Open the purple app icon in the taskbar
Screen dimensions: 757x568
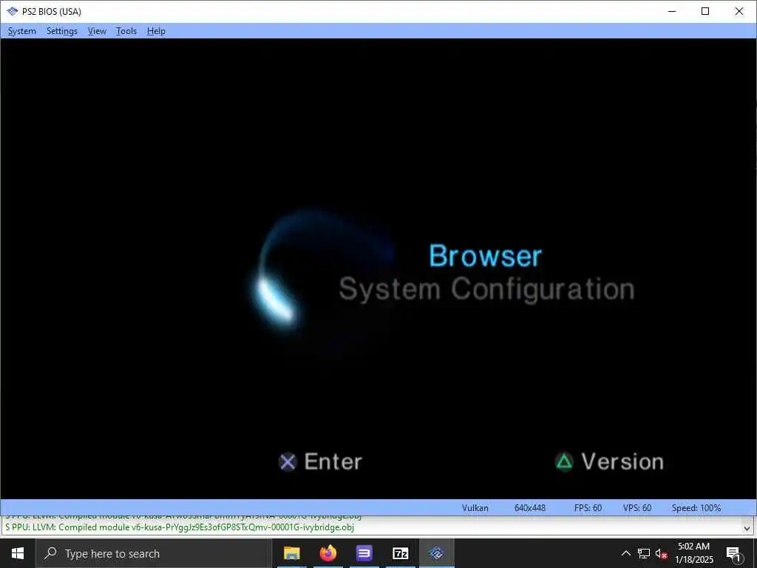tap(364, 553)
